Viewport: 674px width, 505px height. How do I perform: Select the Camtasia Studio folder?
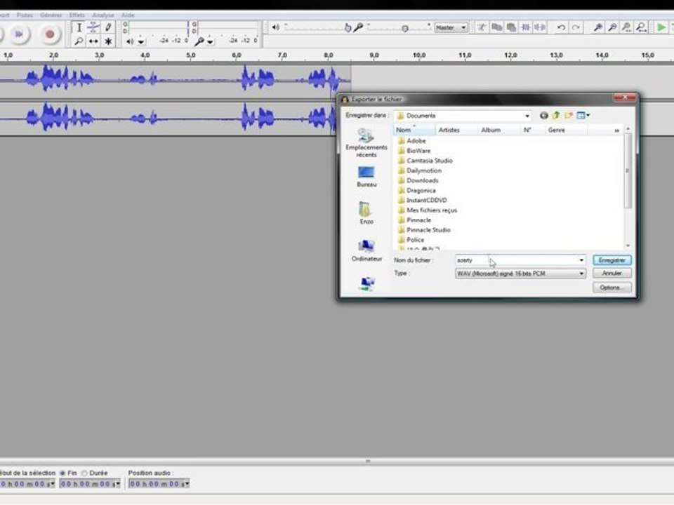tap(425, 161)
